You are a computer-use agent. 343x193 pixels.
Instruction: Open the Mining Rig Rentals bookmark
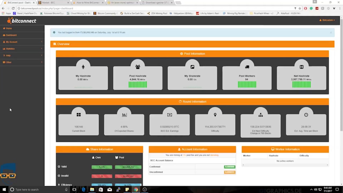pyautogui.click(x=235, y=13)
